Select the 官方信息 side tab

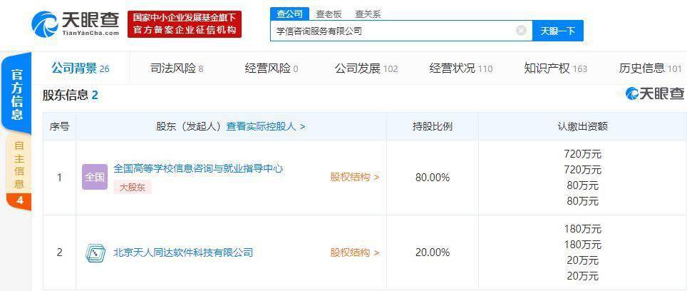point(16,93)
